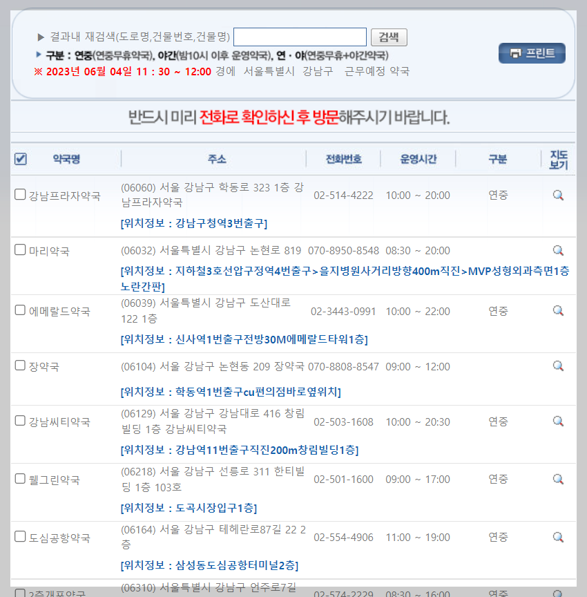Click the 프린트 print button
The height and width of the screenshot is (597, 587).
(x=532, y=53)
